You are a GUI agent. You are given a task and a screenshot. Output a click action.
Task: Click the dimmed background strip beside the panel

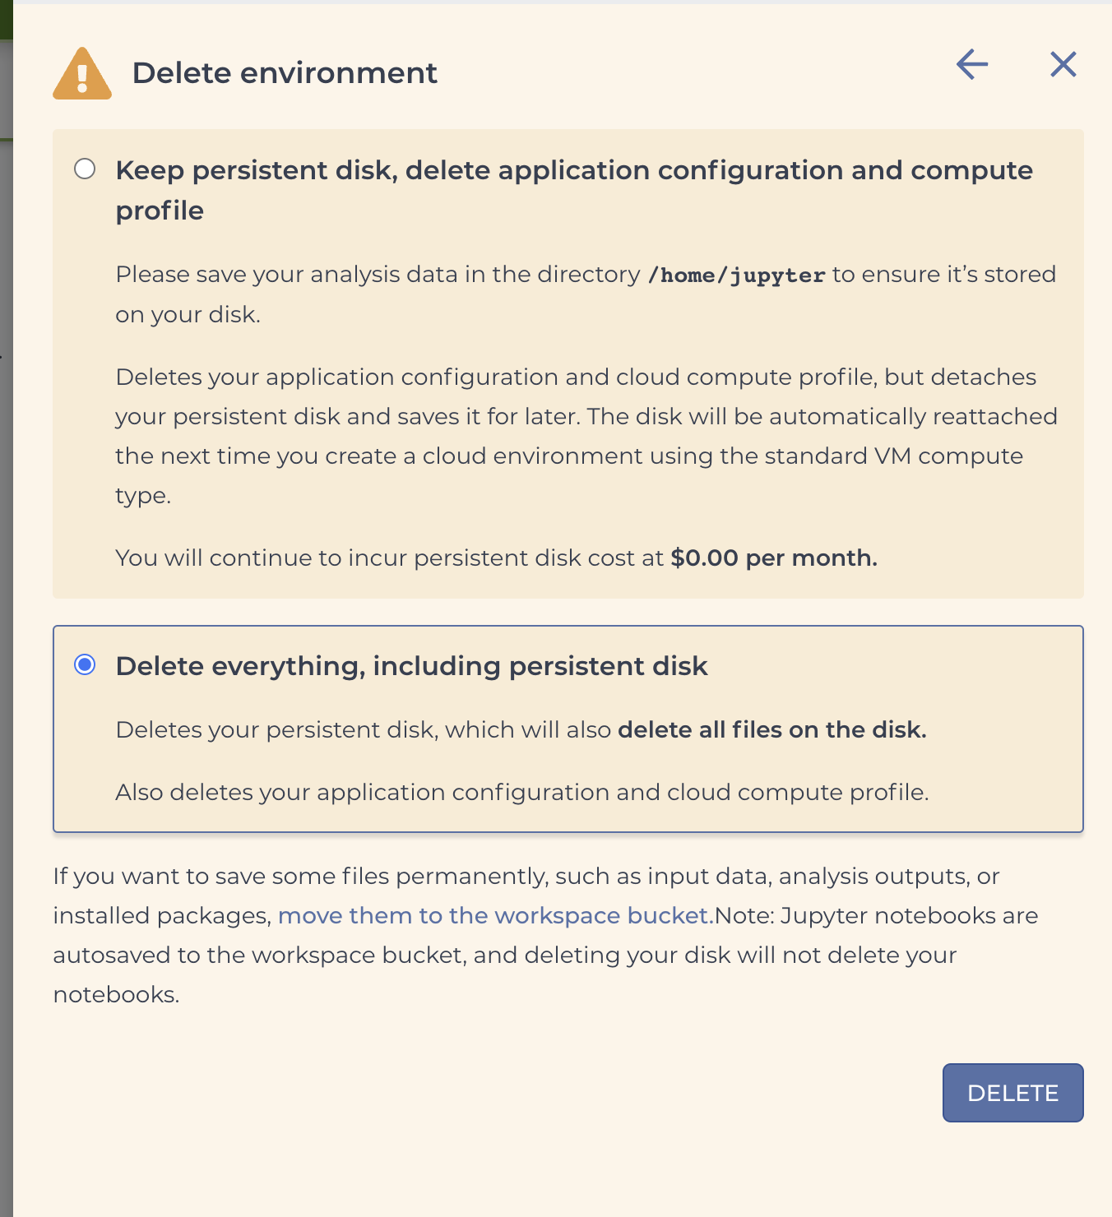pos(6,658)
